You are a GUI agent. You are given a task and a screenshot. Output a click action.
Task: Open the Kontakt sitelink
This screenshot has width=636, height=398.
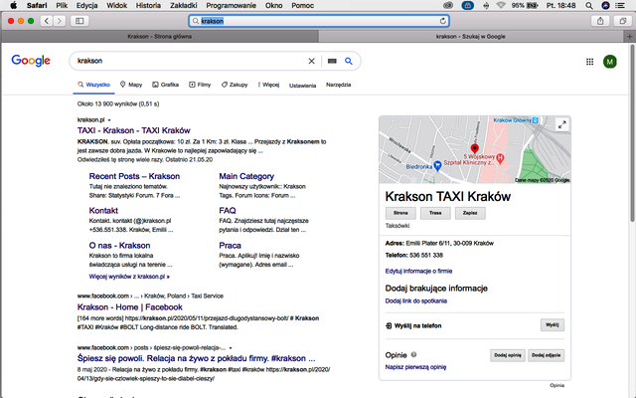click(103, 210)
